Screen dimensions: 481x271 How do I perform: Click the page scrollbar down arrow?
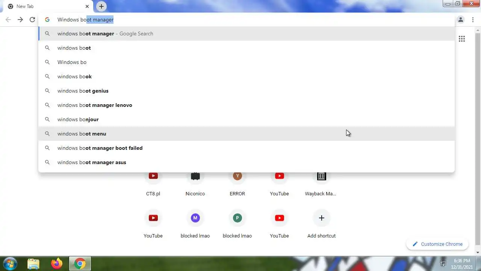tap(478, 253)
